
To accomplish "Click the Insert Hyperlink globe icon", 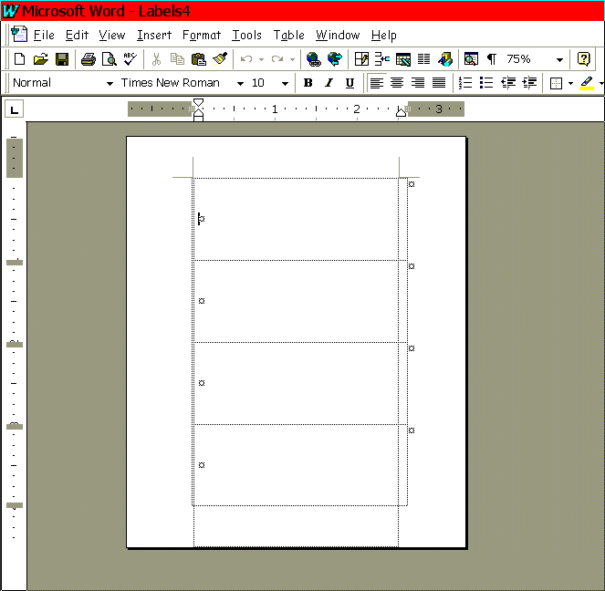I will tap(314, 59).
